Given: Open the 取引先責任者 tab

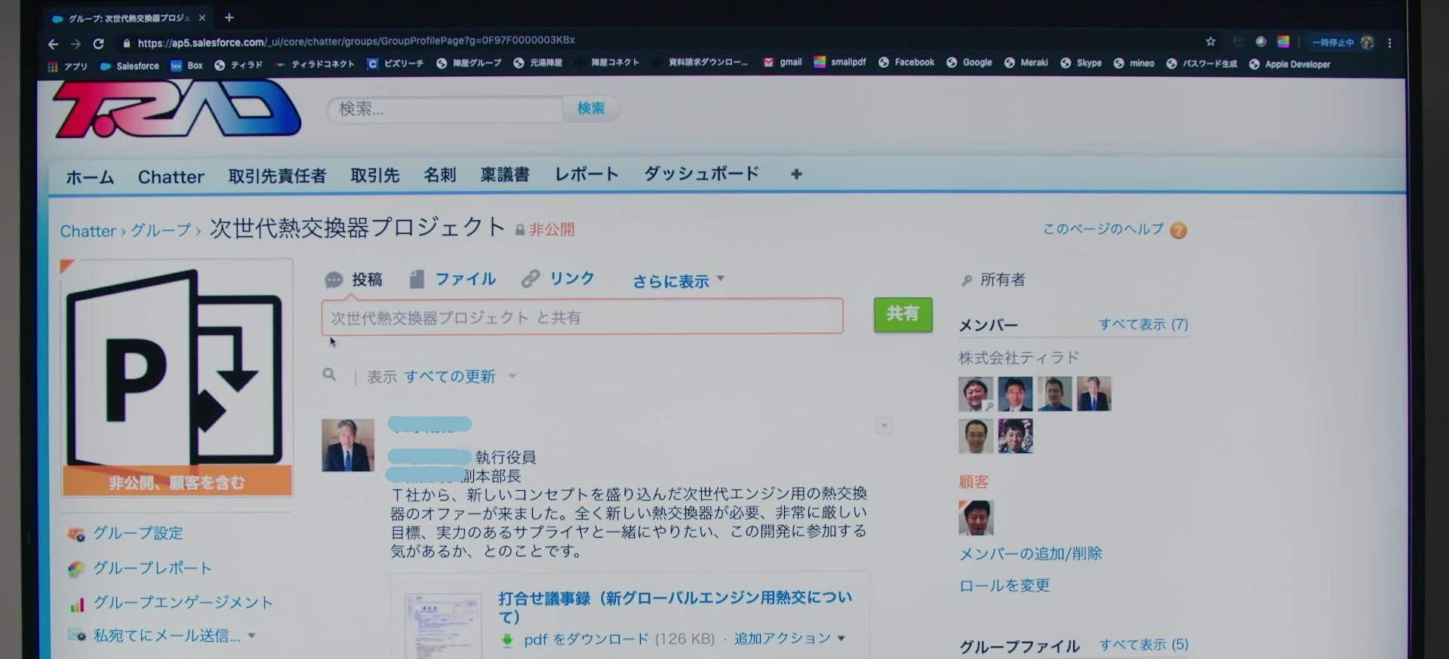Looking at the screenshot, I should (x=278, y=176).
